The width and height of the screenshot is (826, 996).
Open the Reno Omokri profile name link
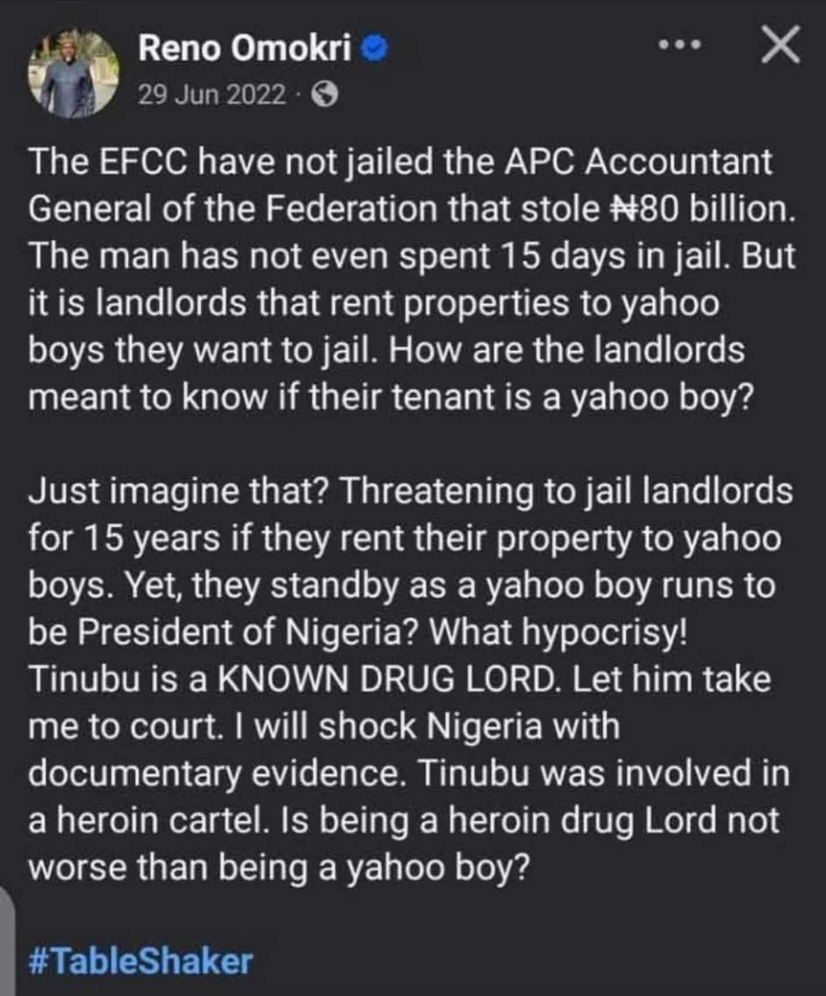pyautogui.click(x=245, y=49)
